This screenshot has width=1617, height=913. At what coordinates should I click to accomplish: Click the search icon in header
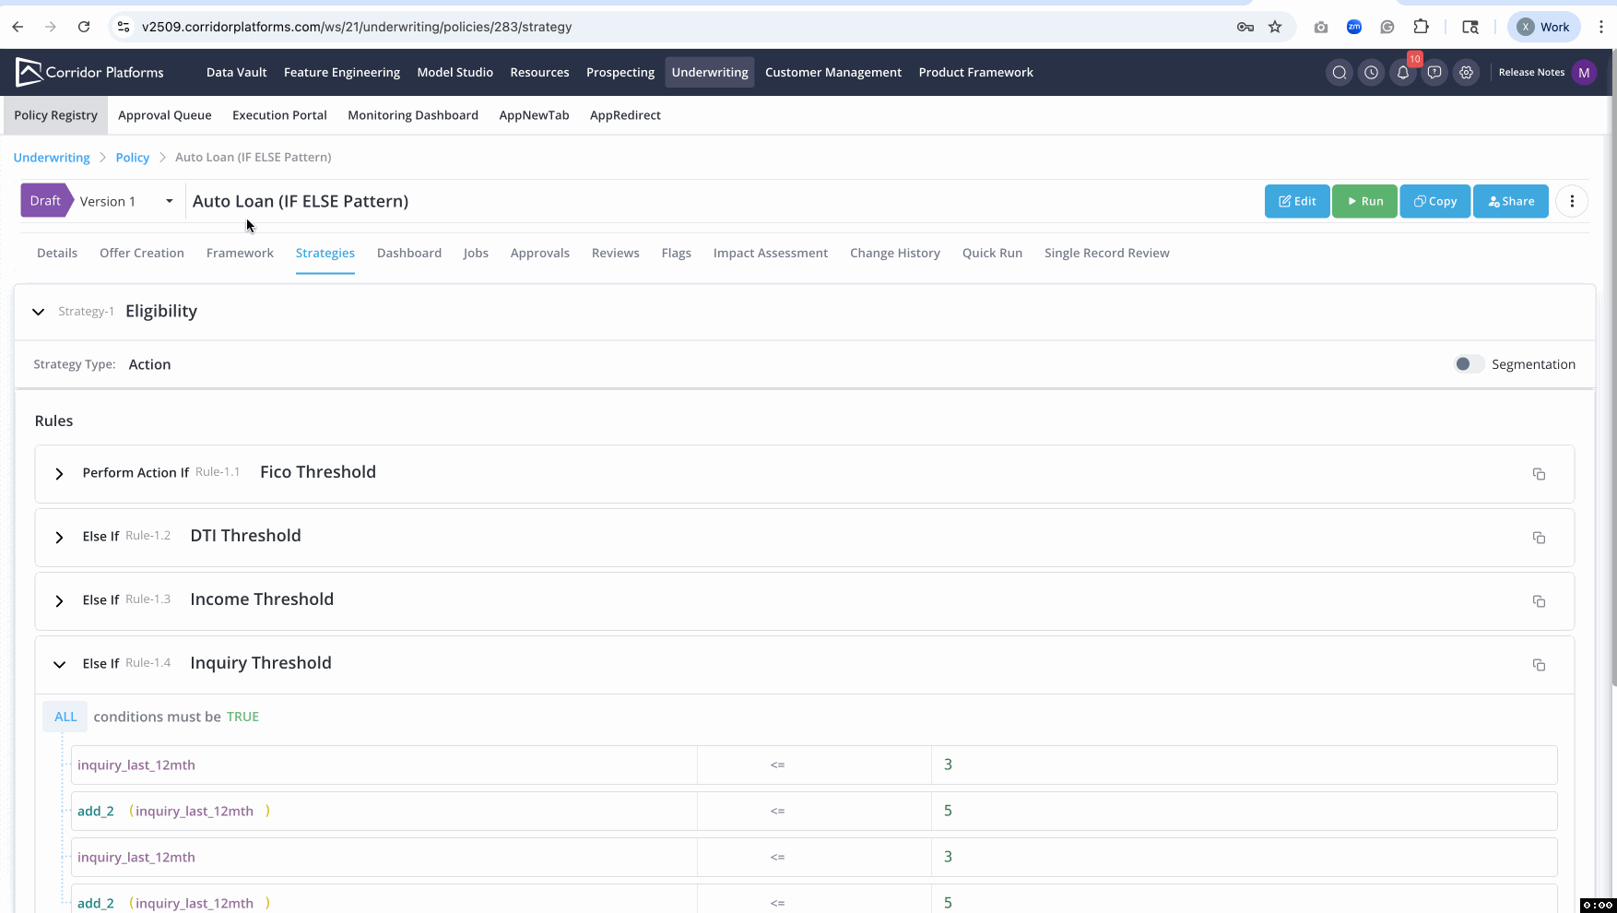[1340, 73]
